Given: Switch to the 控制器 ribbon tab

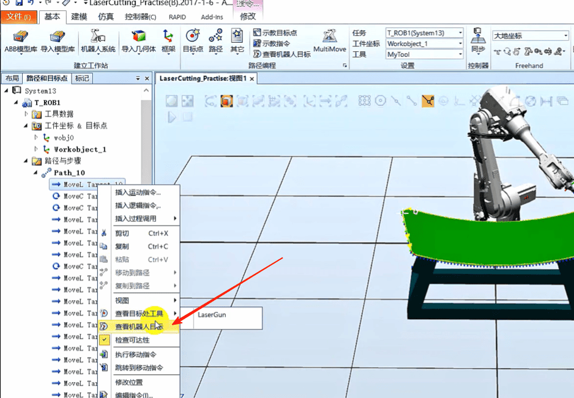Looking at the screenshot, I should pyautogui.click(x=140, y=17).
